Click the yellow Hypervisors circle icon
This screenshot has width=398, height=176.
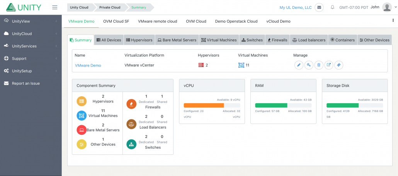(x=82, y=101)
